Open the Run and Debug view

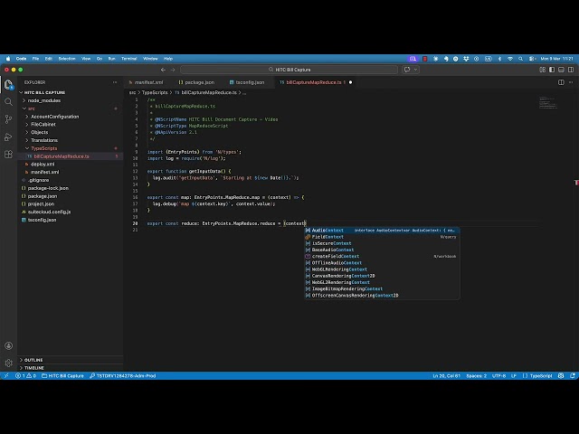click(8, 137)
